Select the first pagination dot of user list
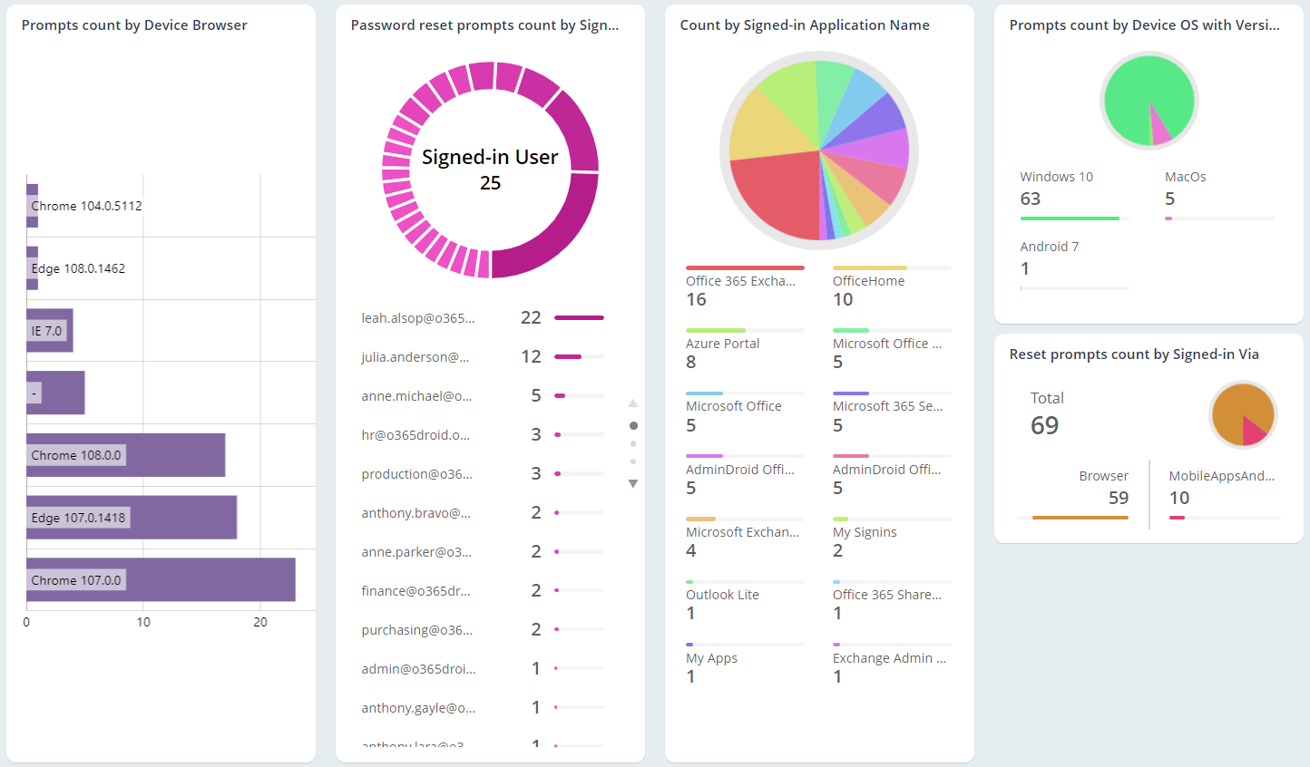This screenshot has width=1310, height=767. [633, 425]
